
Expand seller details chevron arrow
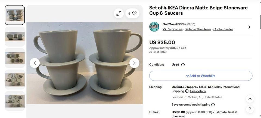point(249,27)
